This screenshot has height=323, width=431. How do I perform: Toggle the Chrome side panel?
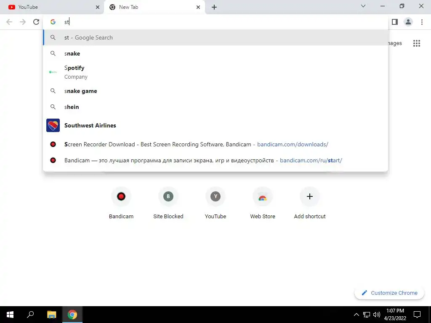(x=395, y=22)
